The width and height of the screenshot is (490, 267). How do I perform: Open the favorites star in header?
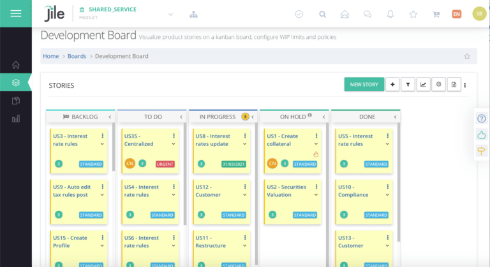413,14
